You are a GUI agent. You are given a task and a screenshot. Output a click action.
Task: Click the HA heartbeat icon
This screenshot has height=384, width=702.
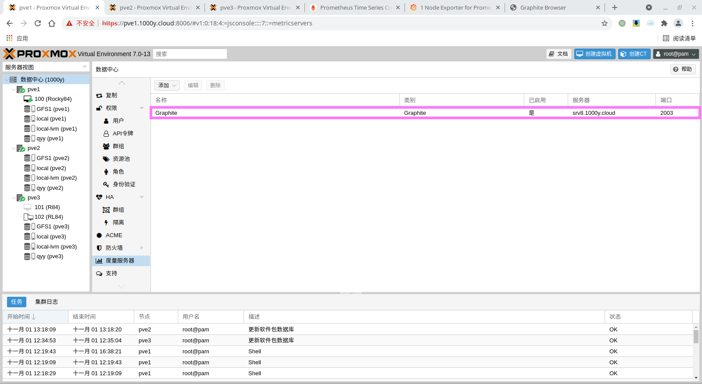(99, 197)
